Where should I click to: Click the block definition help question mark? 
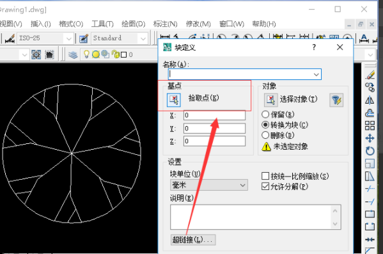pos(314,47)
